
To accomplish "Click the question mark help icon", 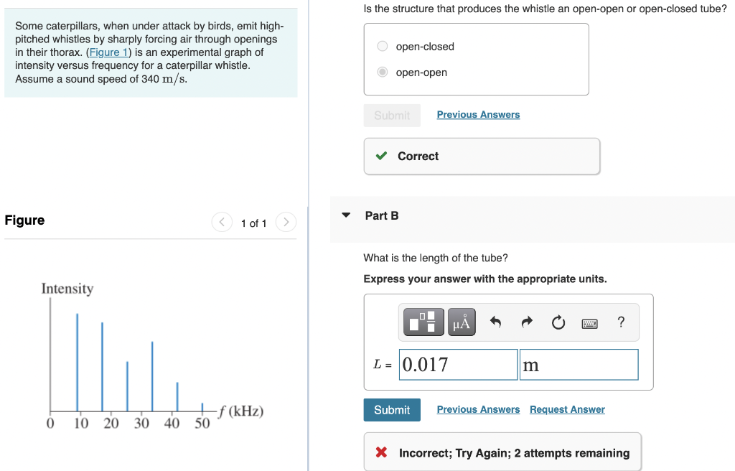I will (621, 322).
